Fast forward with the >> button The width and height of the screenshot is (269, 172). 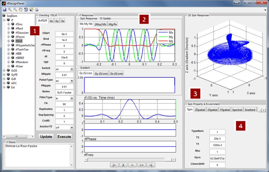141,165
